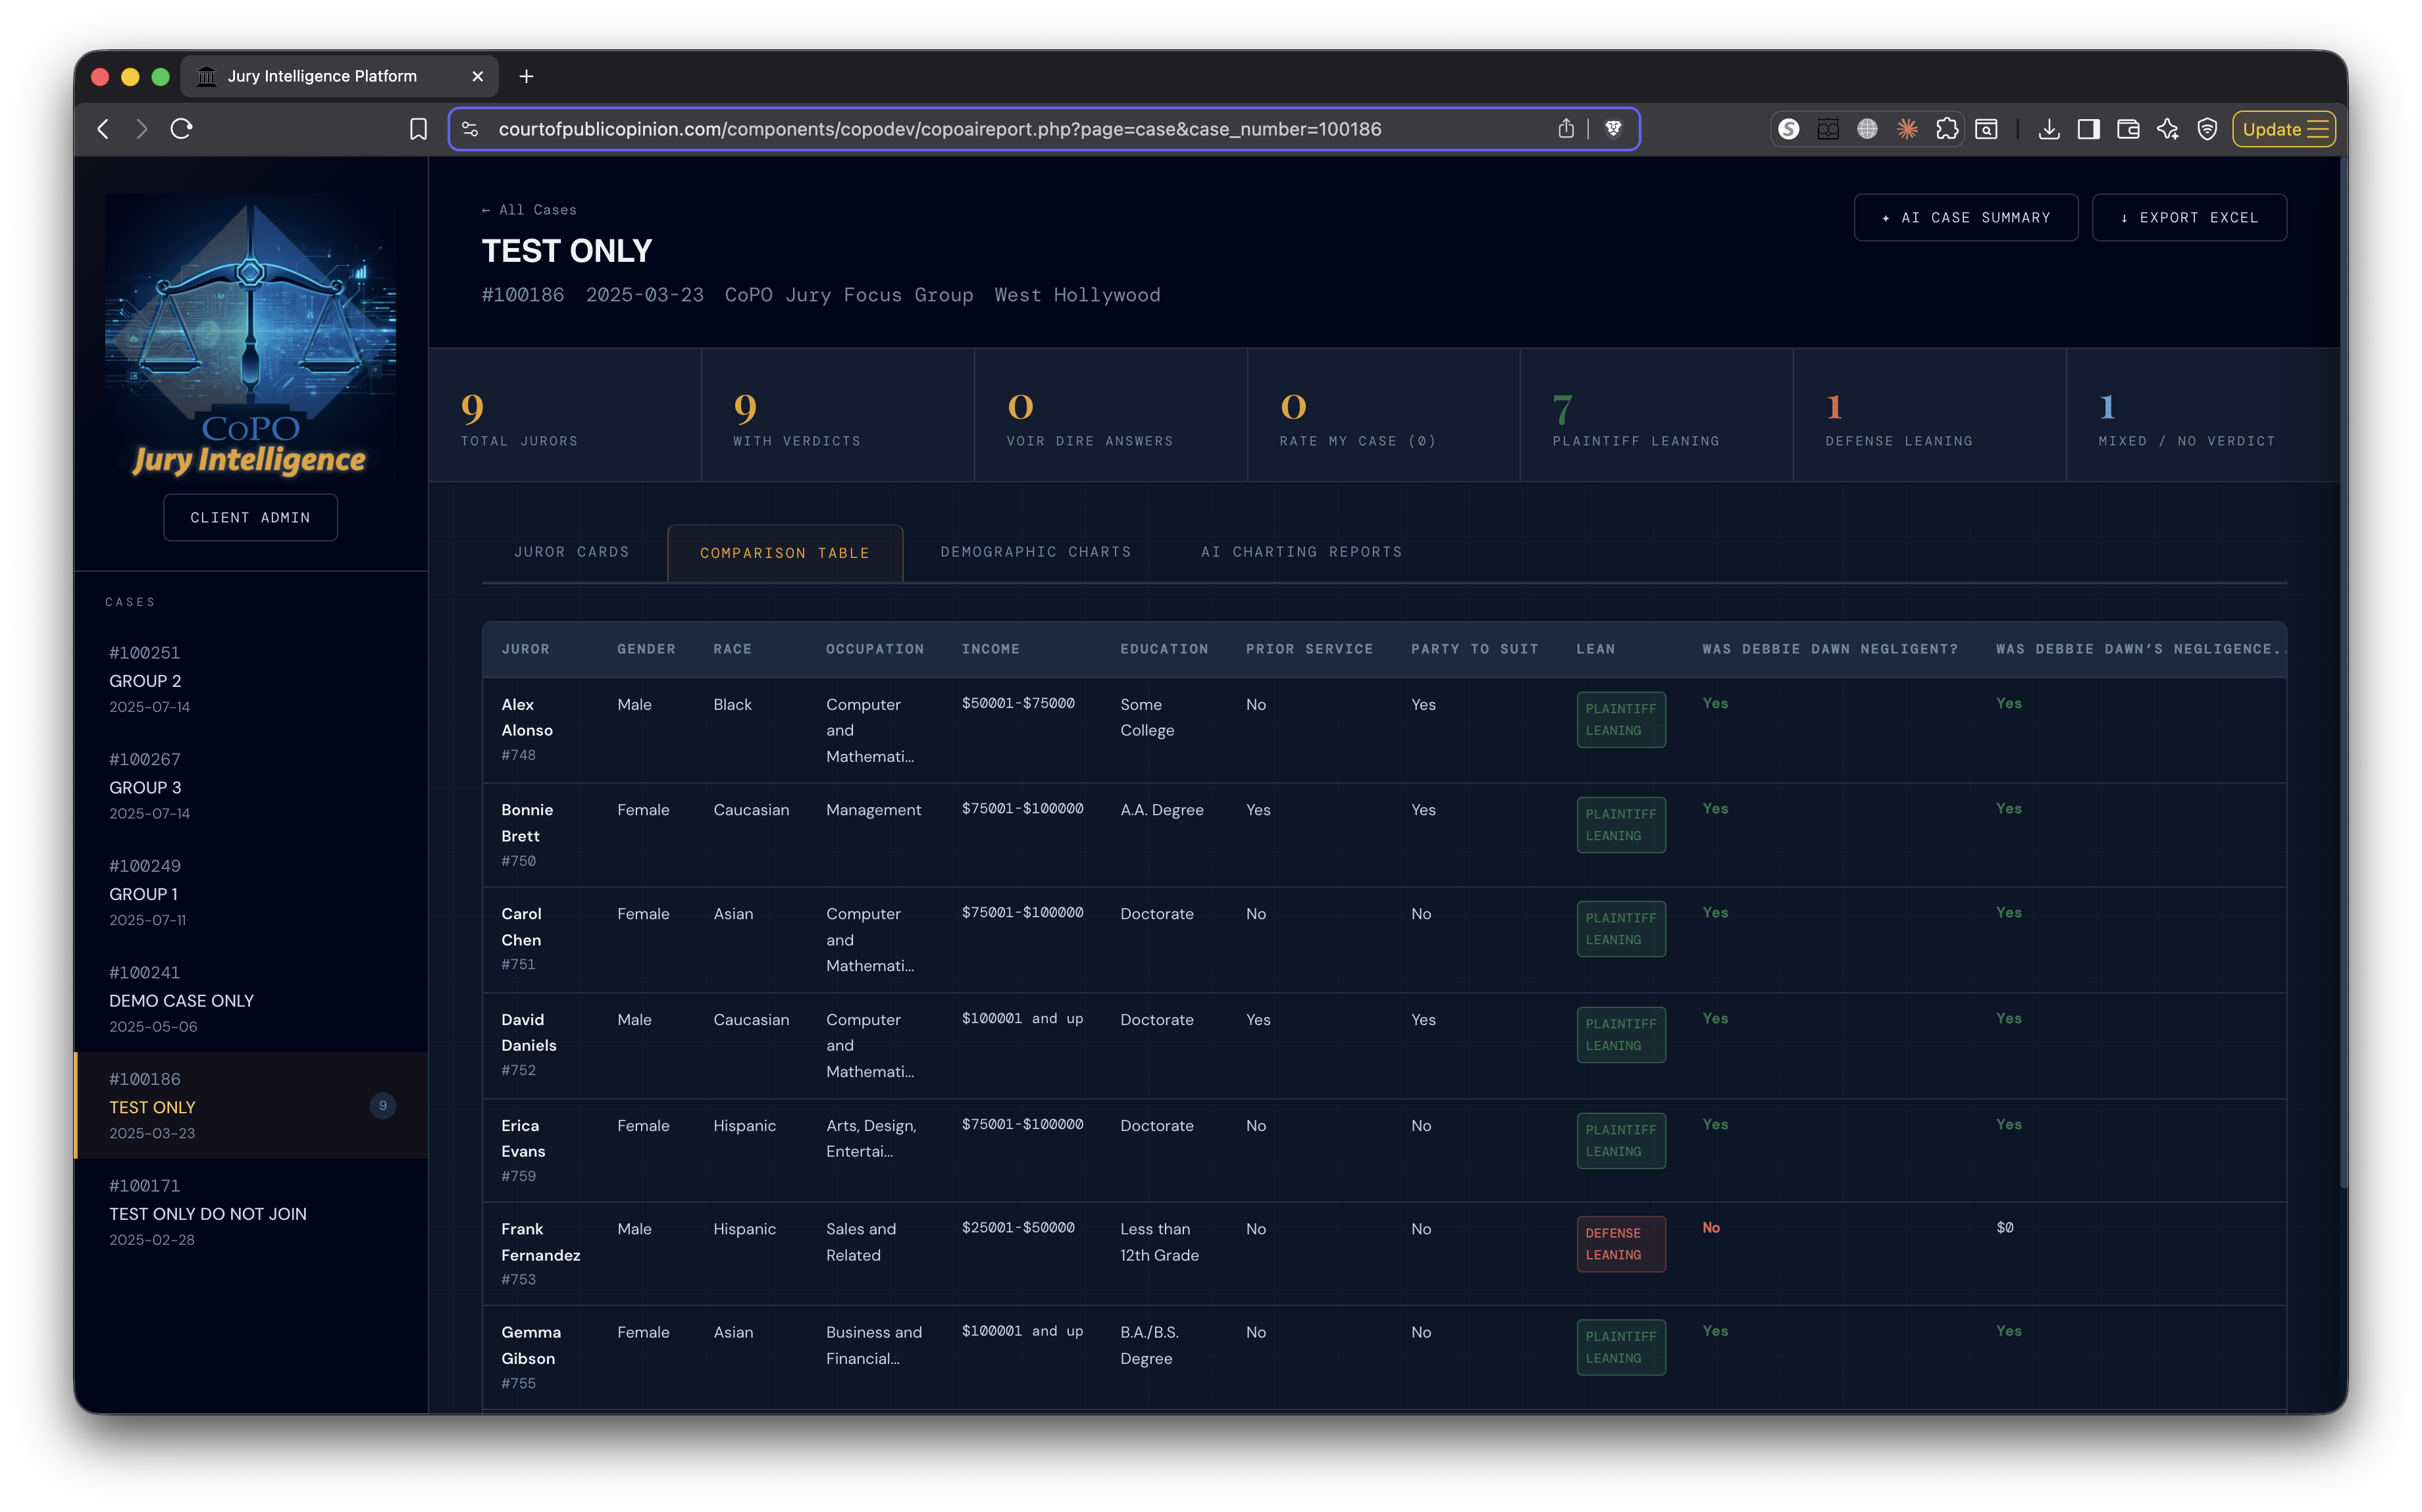The width and height of the screenshot is (2422, 1512).
Task: Click the Export Excel button
Action: (2188, 217)
